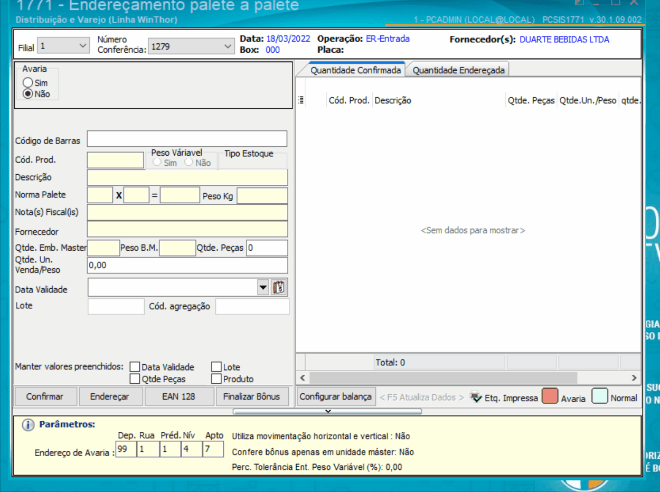Image resolution: width=660 pixels, height=492 pixels.
Task: Click the F5 Atualiza Dados label
Action: (x=422, y=398)
